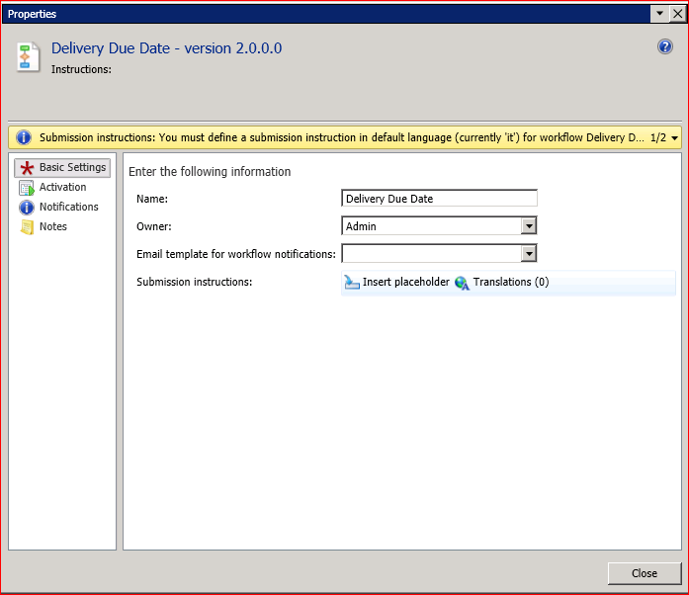Click the help question mark icon

pyautogui.click(x=665, y=47)
